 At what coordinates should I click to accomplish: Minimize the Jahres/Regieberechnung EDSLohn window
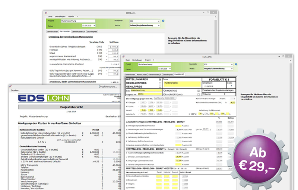tap(203, 13)
